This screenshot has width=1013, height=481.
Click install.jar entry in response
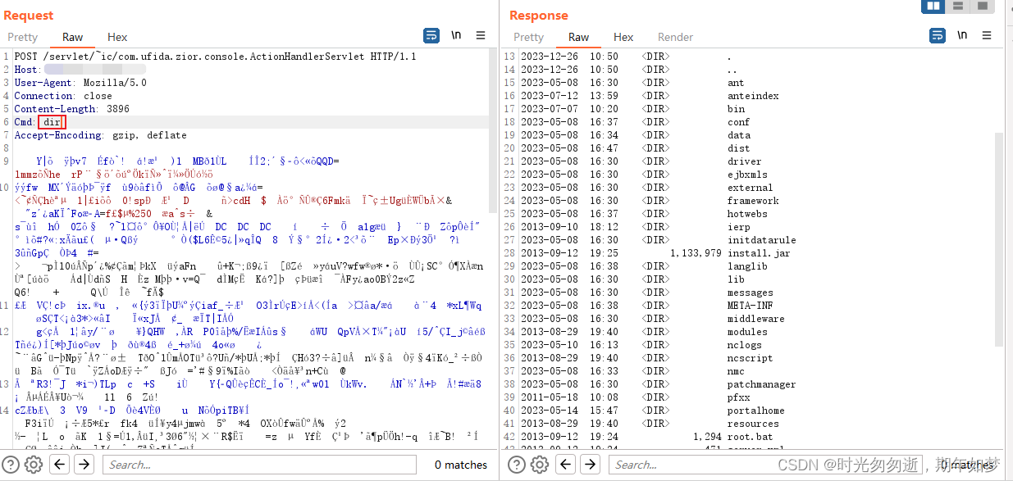click(x=759, y=253)
